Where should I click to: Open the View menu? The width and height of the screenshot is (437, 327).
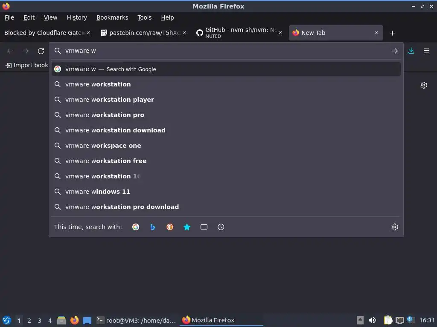50,17
